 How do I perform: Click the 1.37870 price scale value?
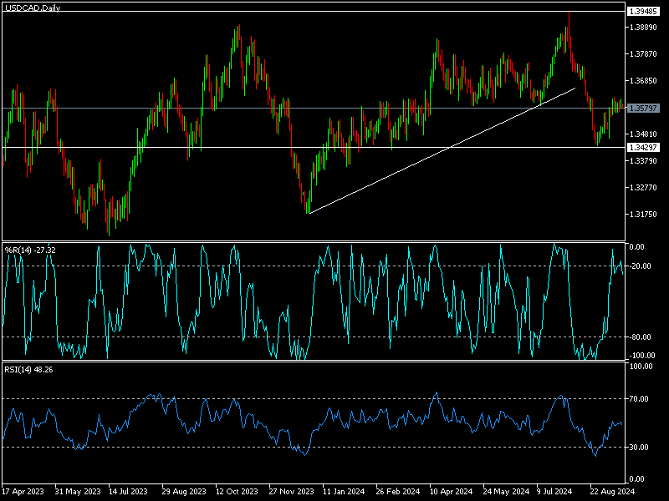click(x=643, y=54)
